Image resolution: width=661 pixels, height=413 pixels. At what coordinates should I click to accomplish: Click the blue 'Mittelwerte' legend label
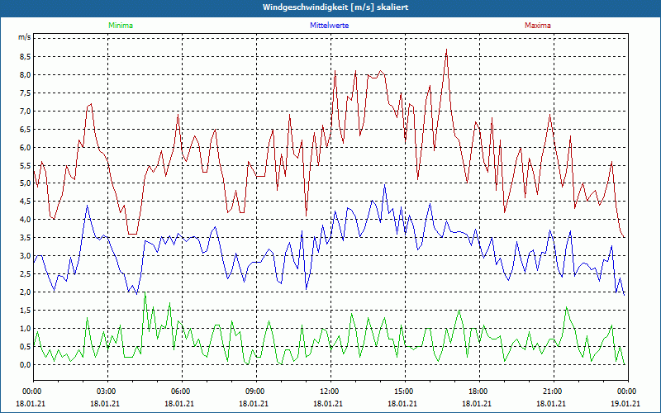coord(329,26)
